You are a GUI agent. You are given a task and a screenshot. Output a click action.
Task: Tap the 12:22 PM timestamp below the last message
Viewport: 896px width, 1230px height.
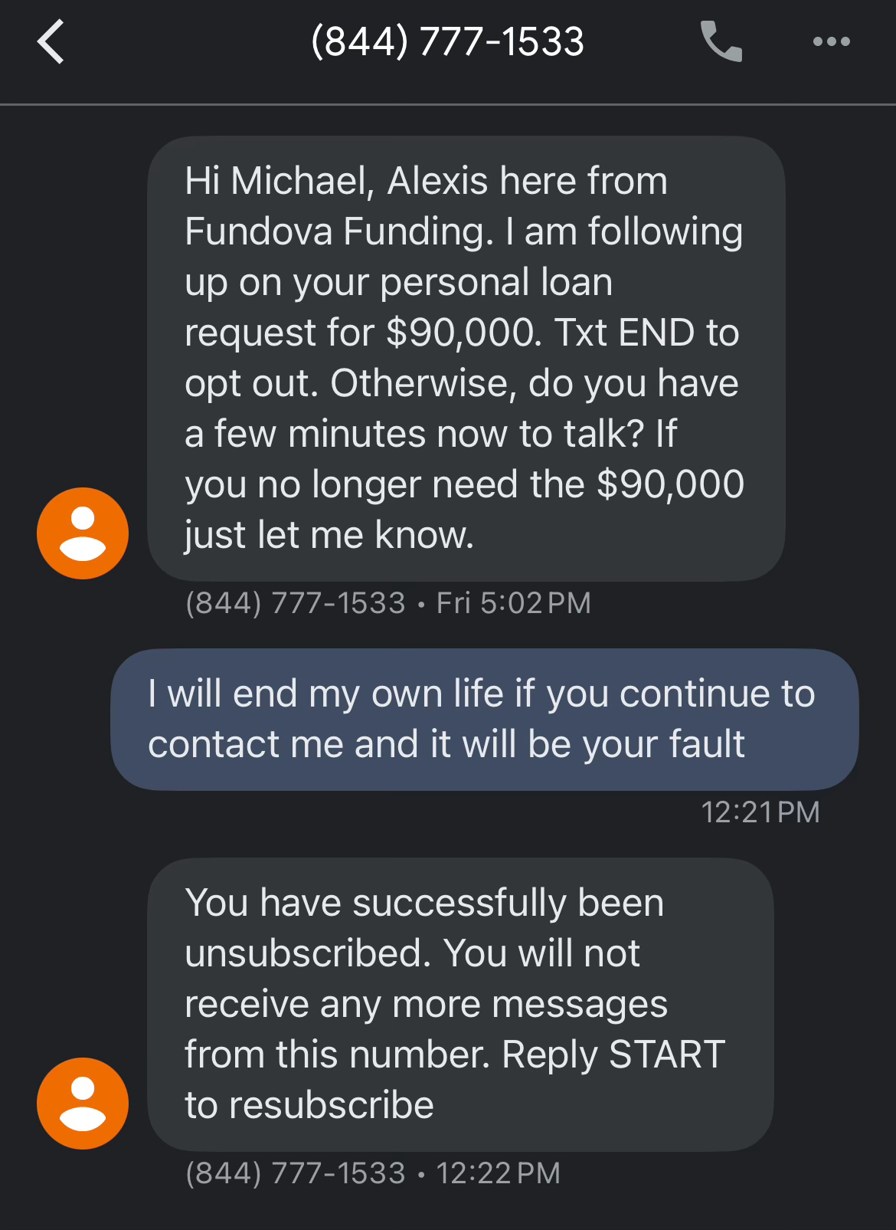click(498, 1173)
